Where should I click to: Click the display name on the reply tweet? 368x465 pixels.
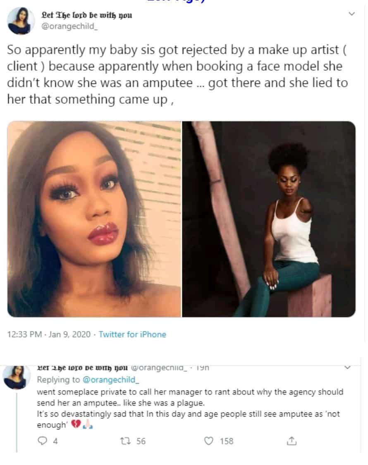(x=83, y=367)
